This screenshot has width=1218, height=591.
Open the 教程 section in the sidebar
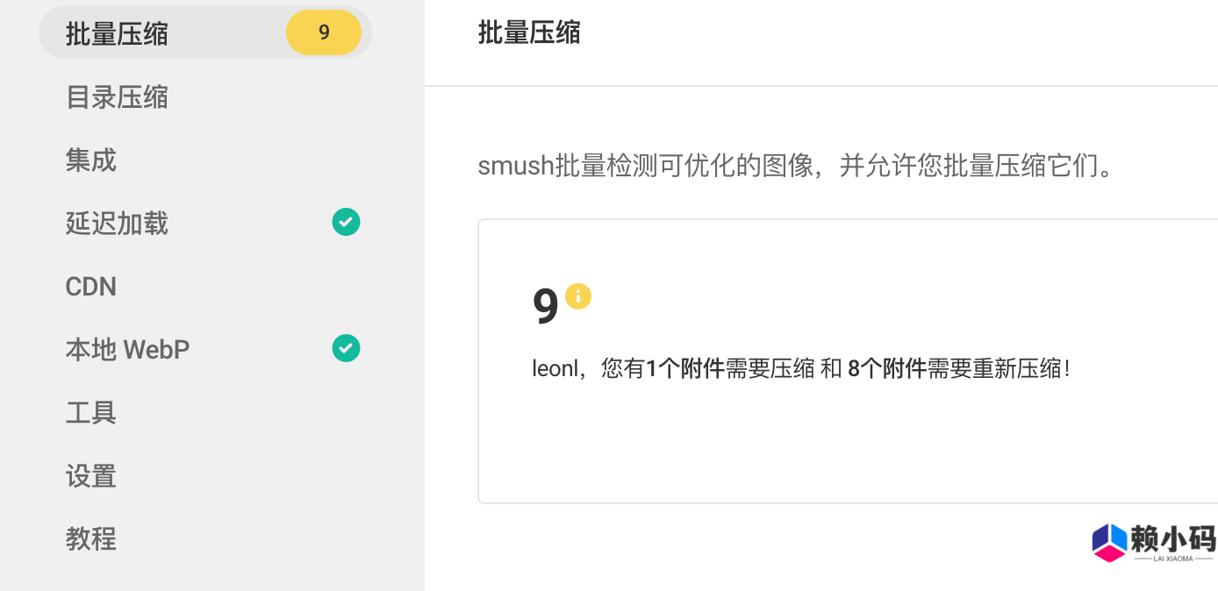point(90,538)
